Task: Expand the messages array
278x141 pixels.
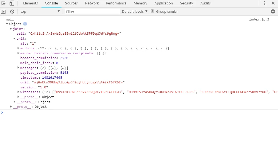Action: [x=18, y=68]
